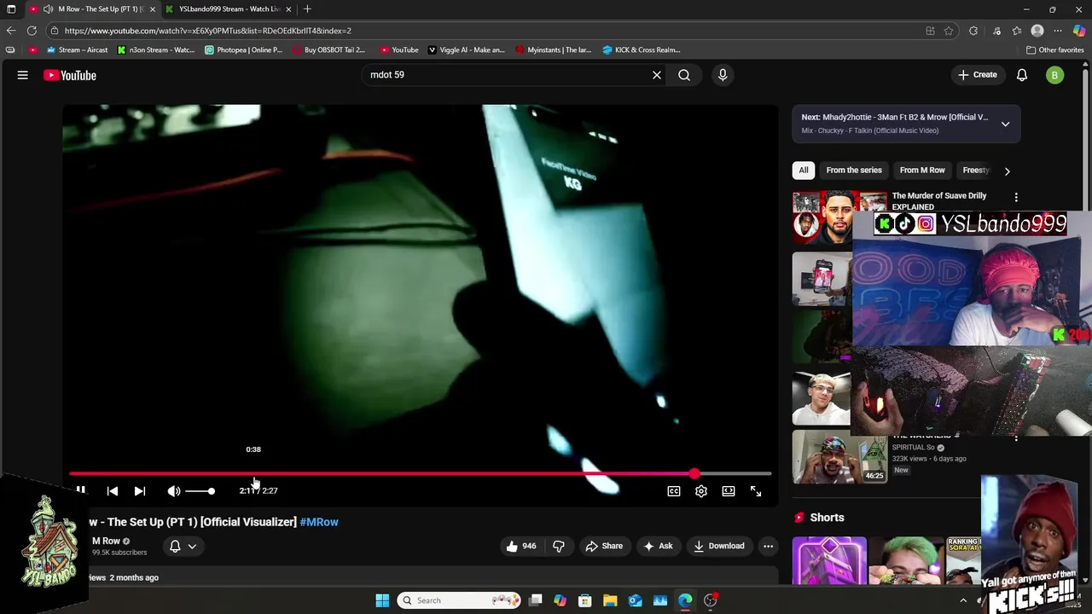Toggle closed captions on the player

[x=674, y=491]
